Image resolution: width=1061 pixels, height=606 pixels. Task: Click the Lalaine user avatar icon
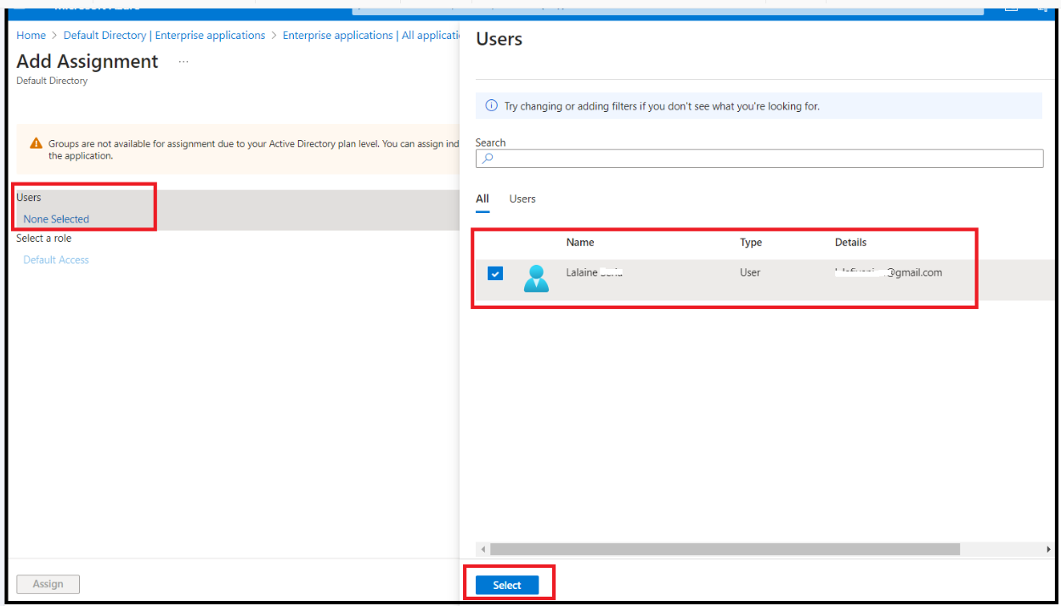tap(536, 278)
